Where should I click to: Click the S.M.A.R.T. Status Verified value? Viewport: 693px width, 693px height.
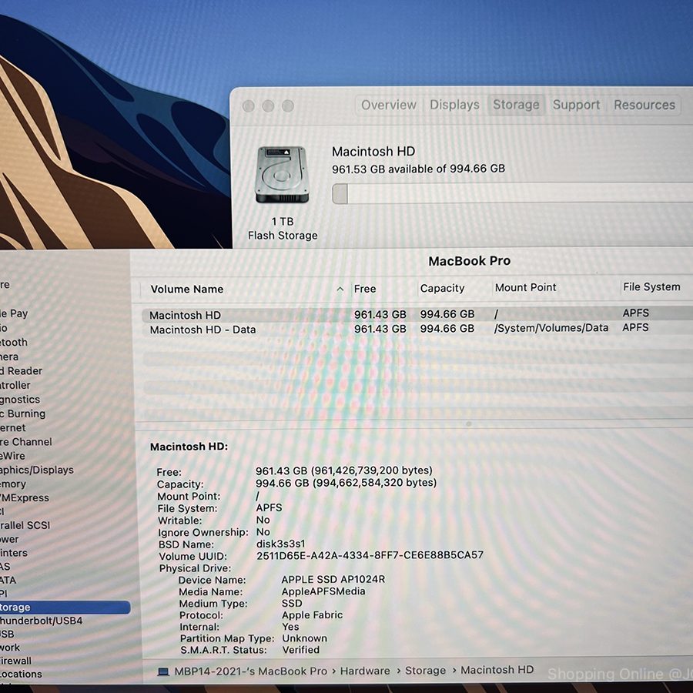[x=300, y=650]
